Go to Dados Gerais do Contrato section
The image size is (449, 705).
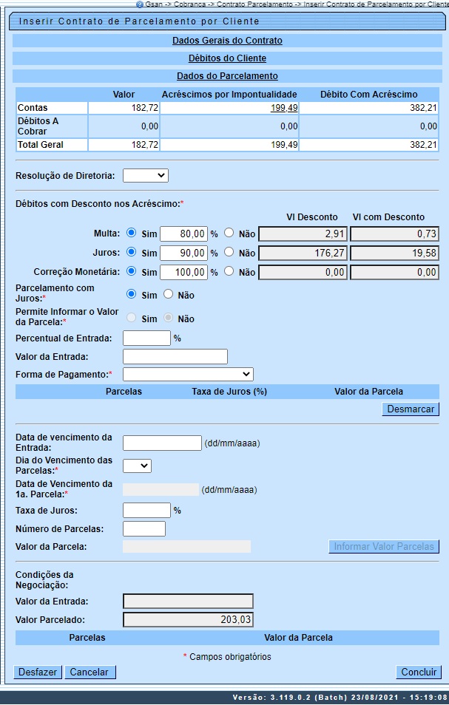point(227,41)
